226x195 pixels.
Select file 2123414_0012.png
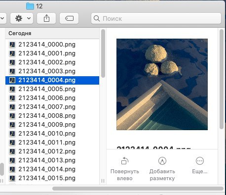(x=52, y=151)
